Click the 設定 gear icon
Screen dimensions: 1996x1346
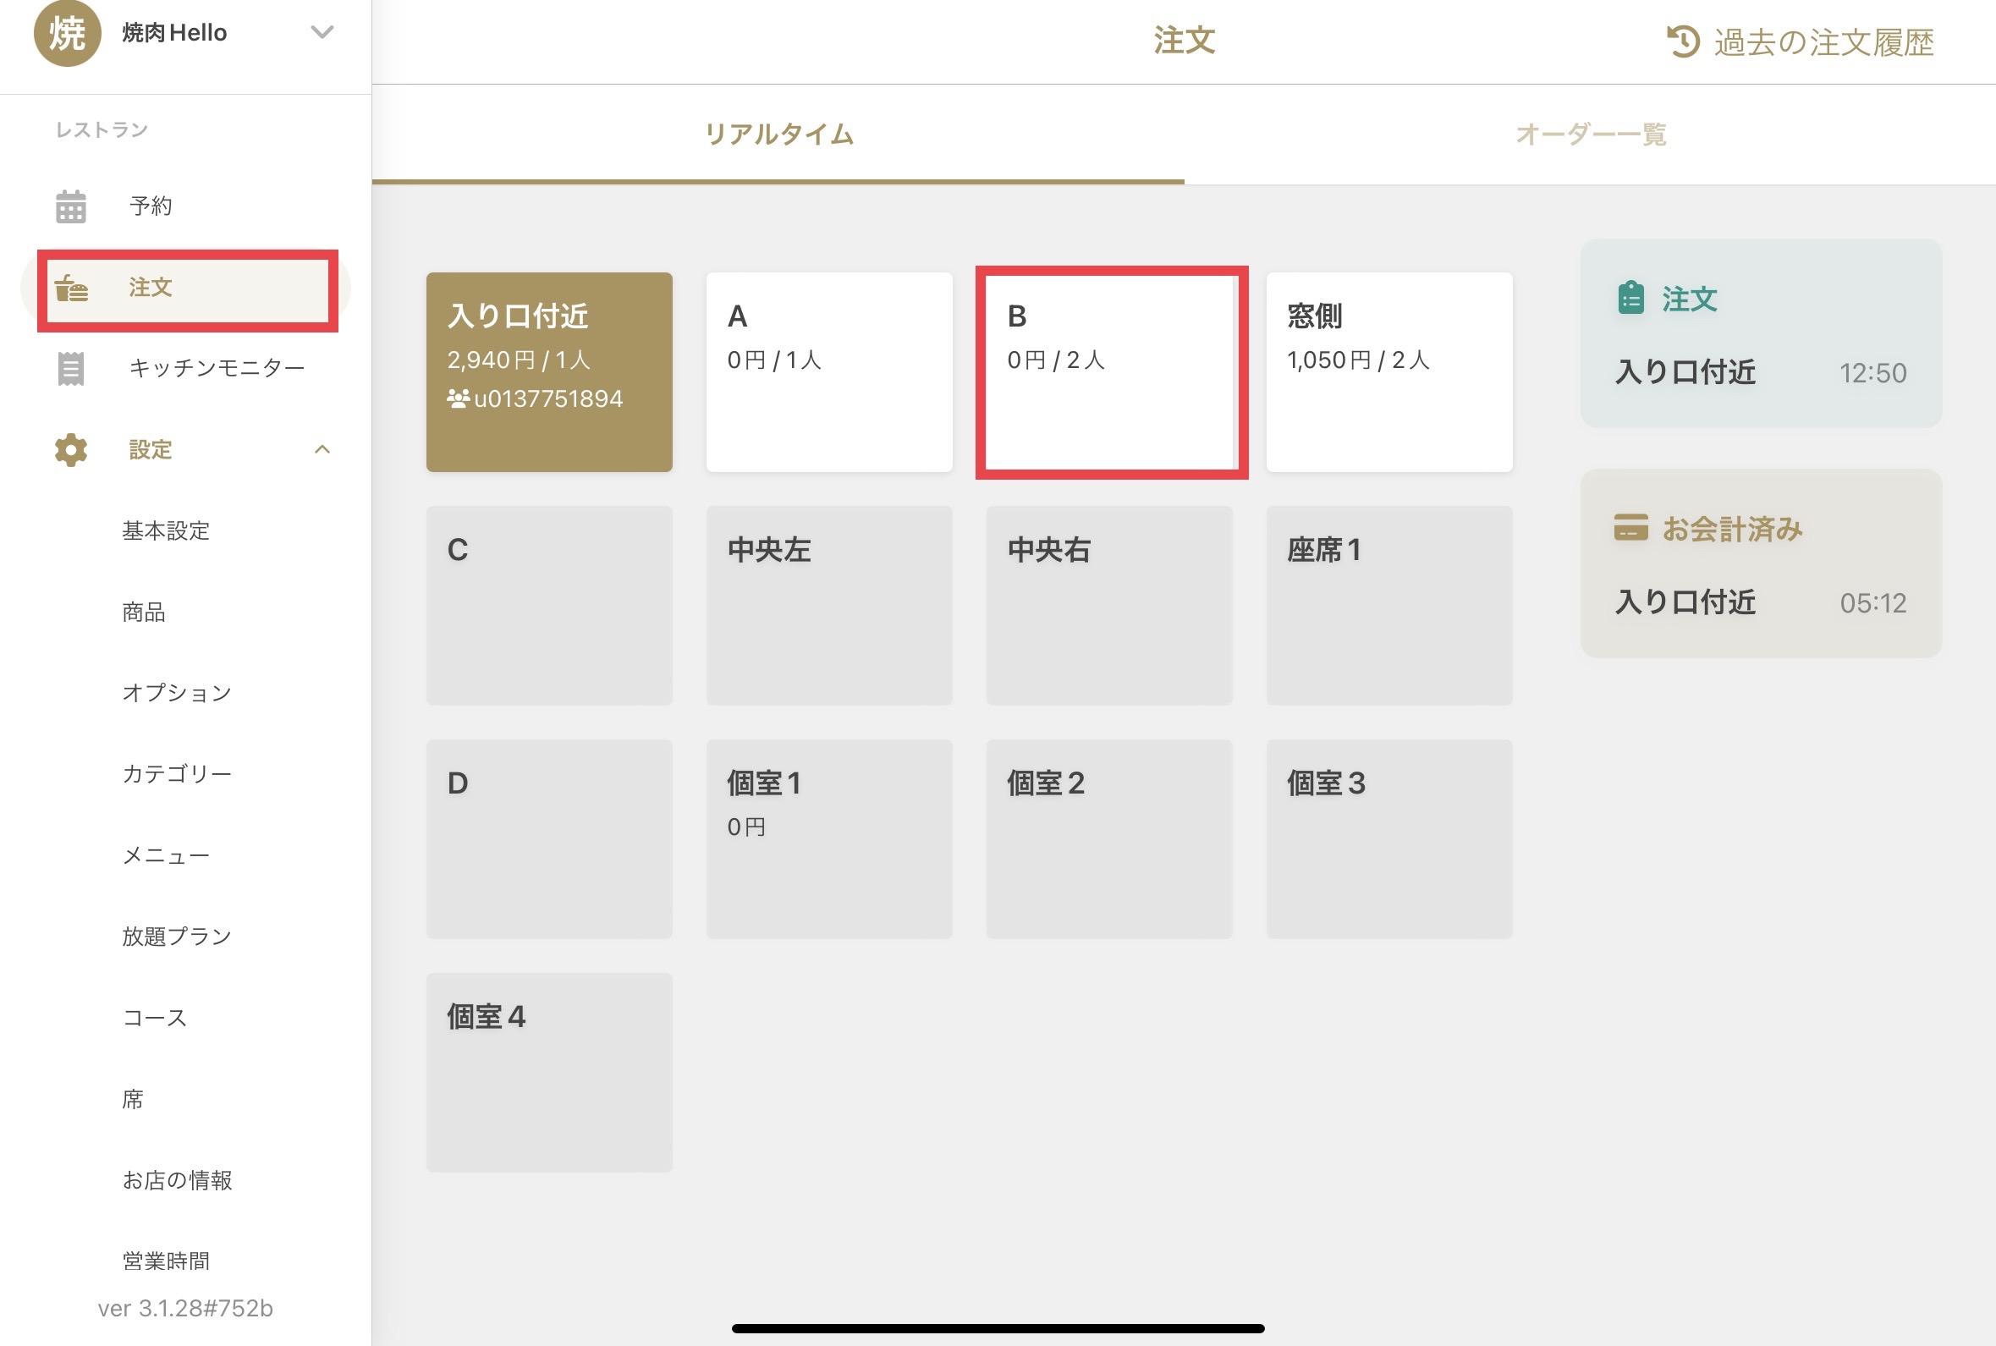pyautogui.click(x=69, y=449)
